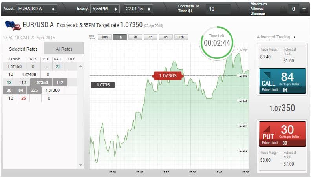311x177 pixels.
Task: Expand the Advanced Trading arrow
Action: pos(294,37)
